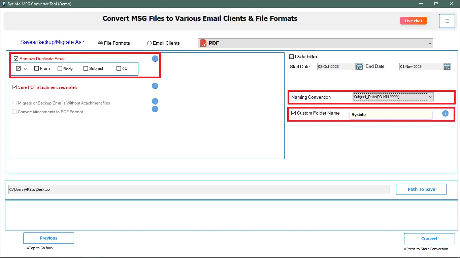Restore down the Sysinfo window

point(436,4)
